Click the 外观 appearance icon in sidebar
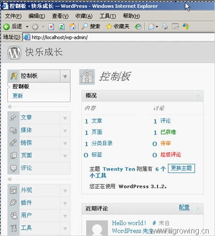Viewport: 215px width, 236px height. pos(13,190)
